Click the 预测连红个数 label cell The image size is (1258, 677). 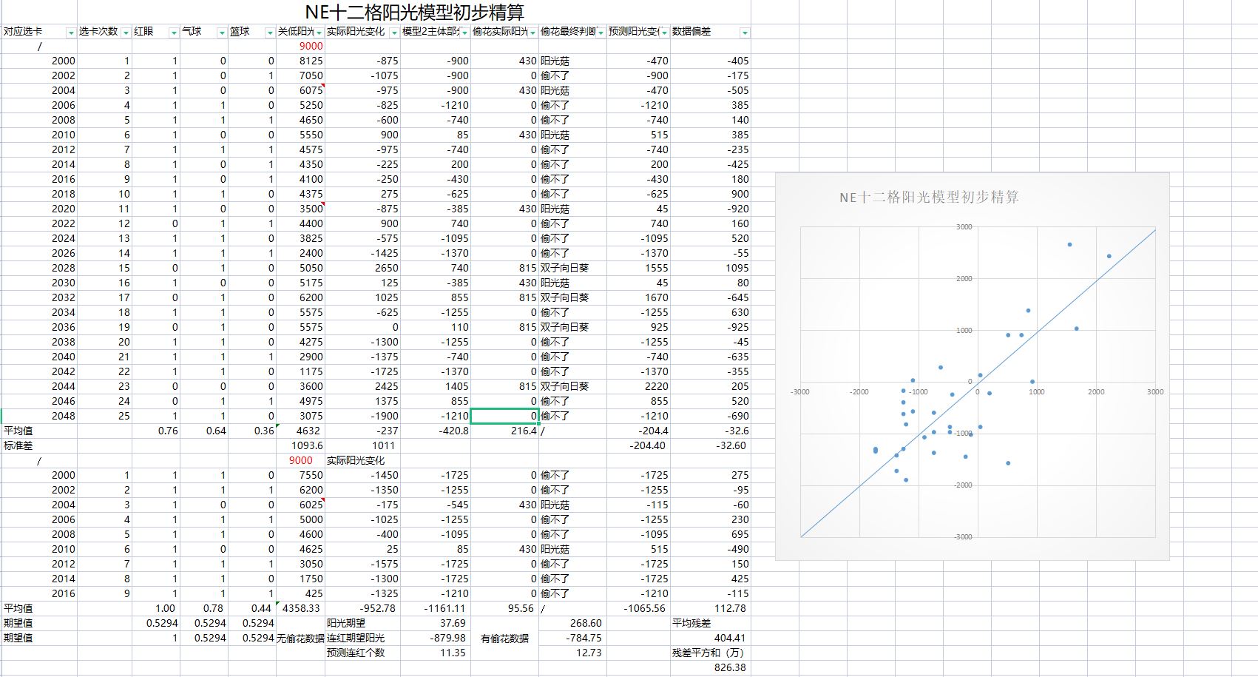[x=355, y=653]
